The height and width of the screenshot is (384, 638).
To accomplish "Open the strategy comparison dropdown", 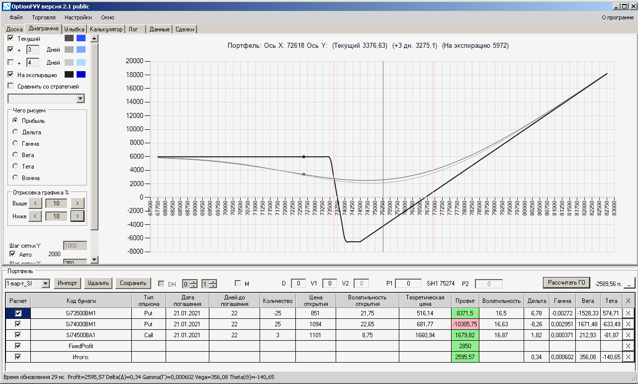I will pyautogui.click(x=81, y=99).
